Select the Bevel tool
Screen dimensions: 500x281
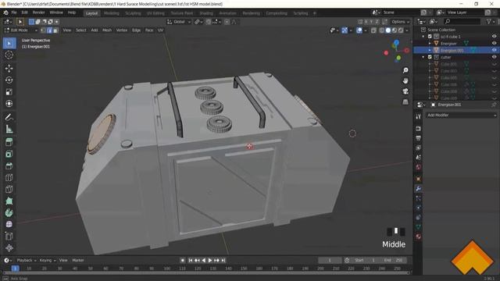pyautogui.click(x=9, y=166)
